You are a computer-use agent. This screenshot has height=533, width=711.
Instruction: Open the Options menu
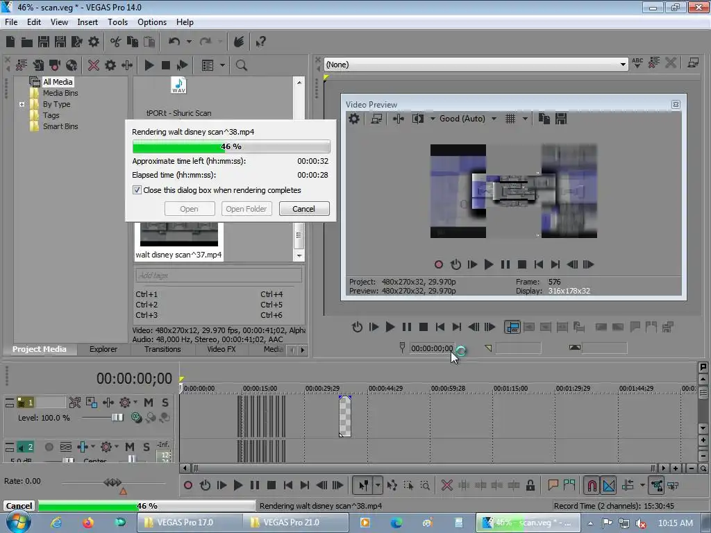[152, 22]
